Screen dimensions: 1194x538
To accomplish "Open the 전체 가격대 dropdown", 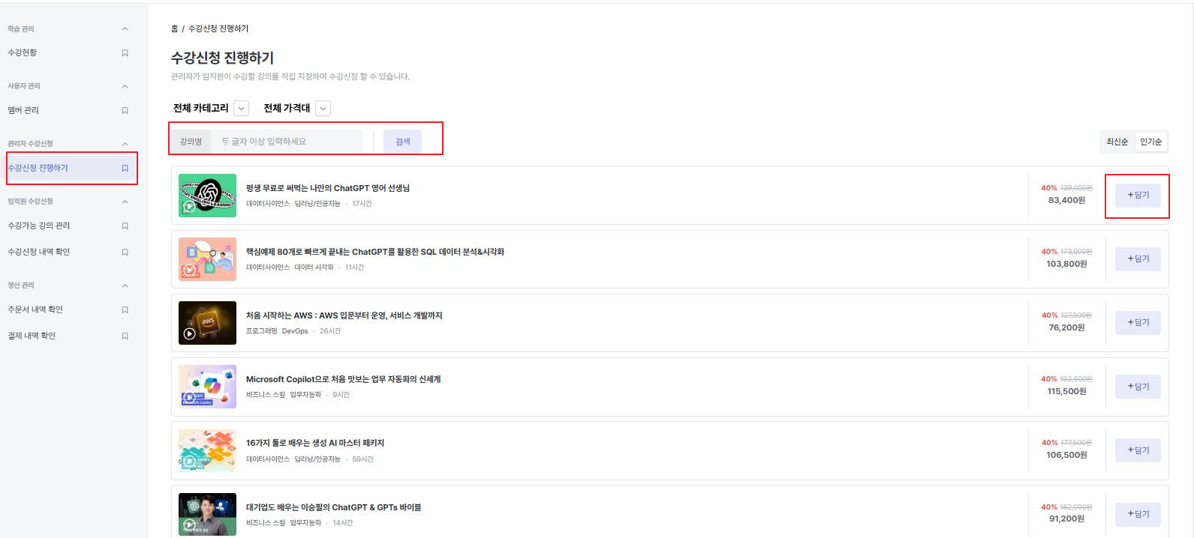I will click(x=323, y=109).
